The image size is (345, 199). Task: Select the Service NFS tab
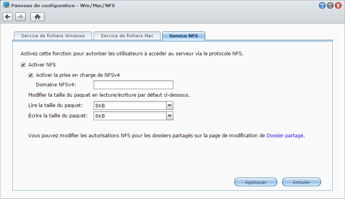click(183, 36)
